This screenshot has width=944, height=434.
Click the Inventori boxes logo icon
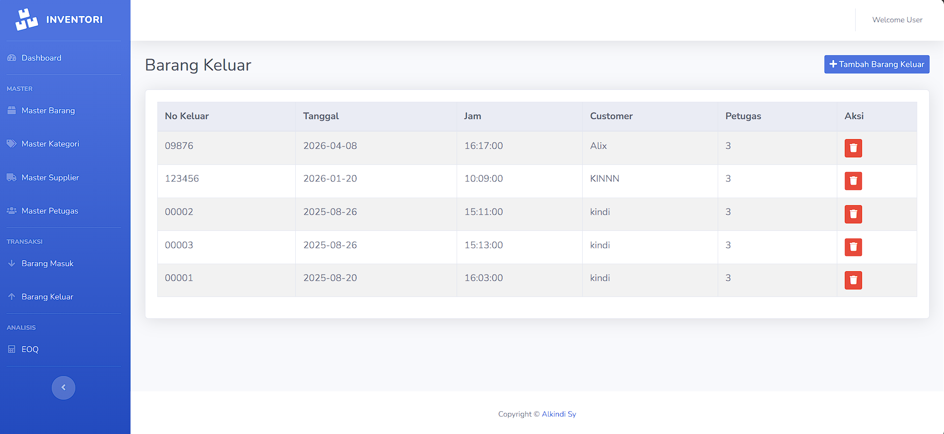pos(26,19)
